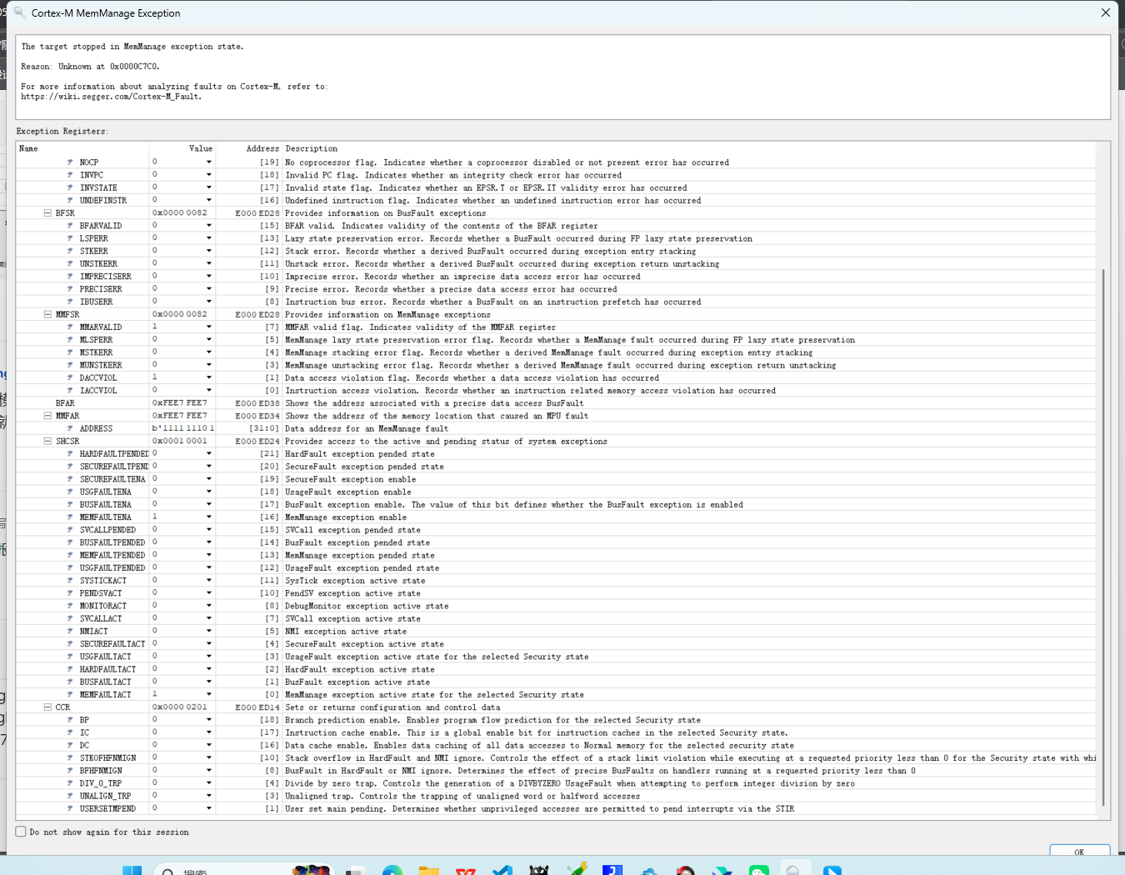Enable 'Do not show again for this session'

(x=21, y=832)
